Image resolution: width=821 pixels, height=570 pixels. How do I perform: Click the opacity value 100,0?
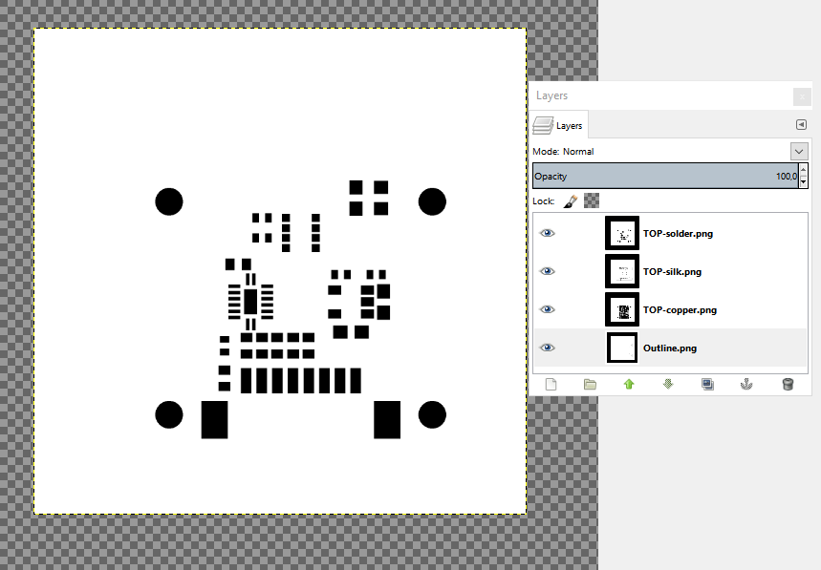(x=787, y=177)
